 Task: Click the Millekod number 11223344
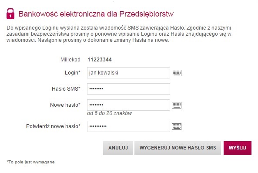[x=100, y=60]
